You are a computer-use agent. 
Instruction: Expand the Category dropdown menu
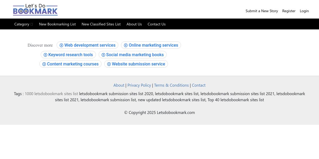[24, 24]
